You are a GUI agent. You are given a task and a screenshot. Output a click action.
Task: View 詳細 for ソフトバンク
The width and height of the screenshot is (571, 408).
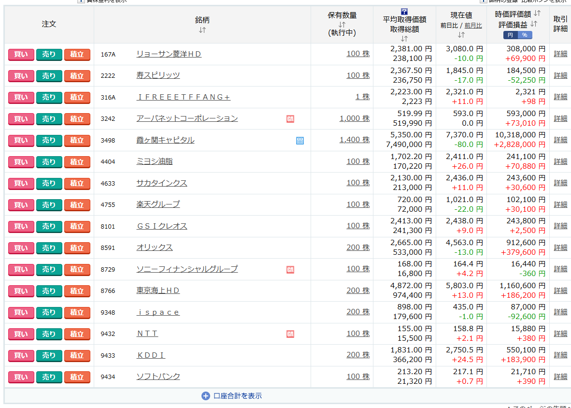560,376
